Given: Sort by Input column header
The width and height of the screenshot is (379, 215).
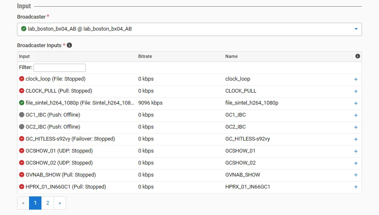Looking at the screenshot, I should coord(24,56).
